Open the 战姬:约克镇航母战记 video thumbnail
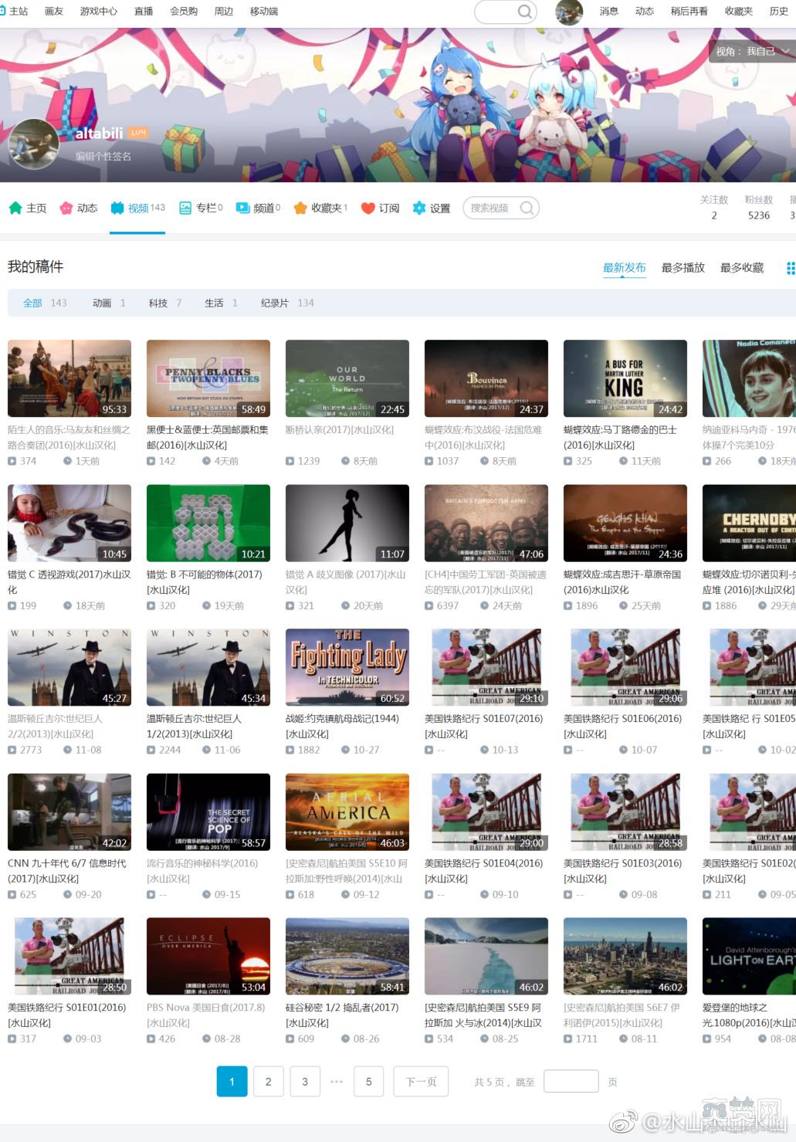This screenshot has width=796, height=1142. pyautogui.click(x=347, y=666)
